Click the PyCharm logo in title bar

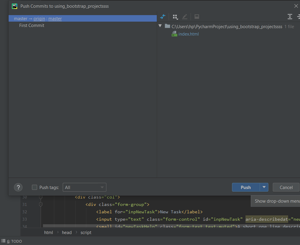(15, 6)
